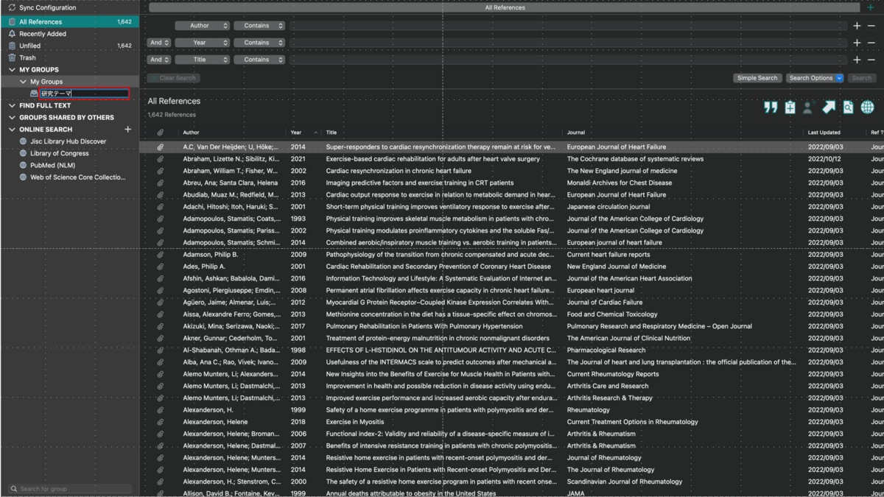This screenshot has height=497, width=884.
Task: Focus the Title search text field
Action: (x=568, y=60)
